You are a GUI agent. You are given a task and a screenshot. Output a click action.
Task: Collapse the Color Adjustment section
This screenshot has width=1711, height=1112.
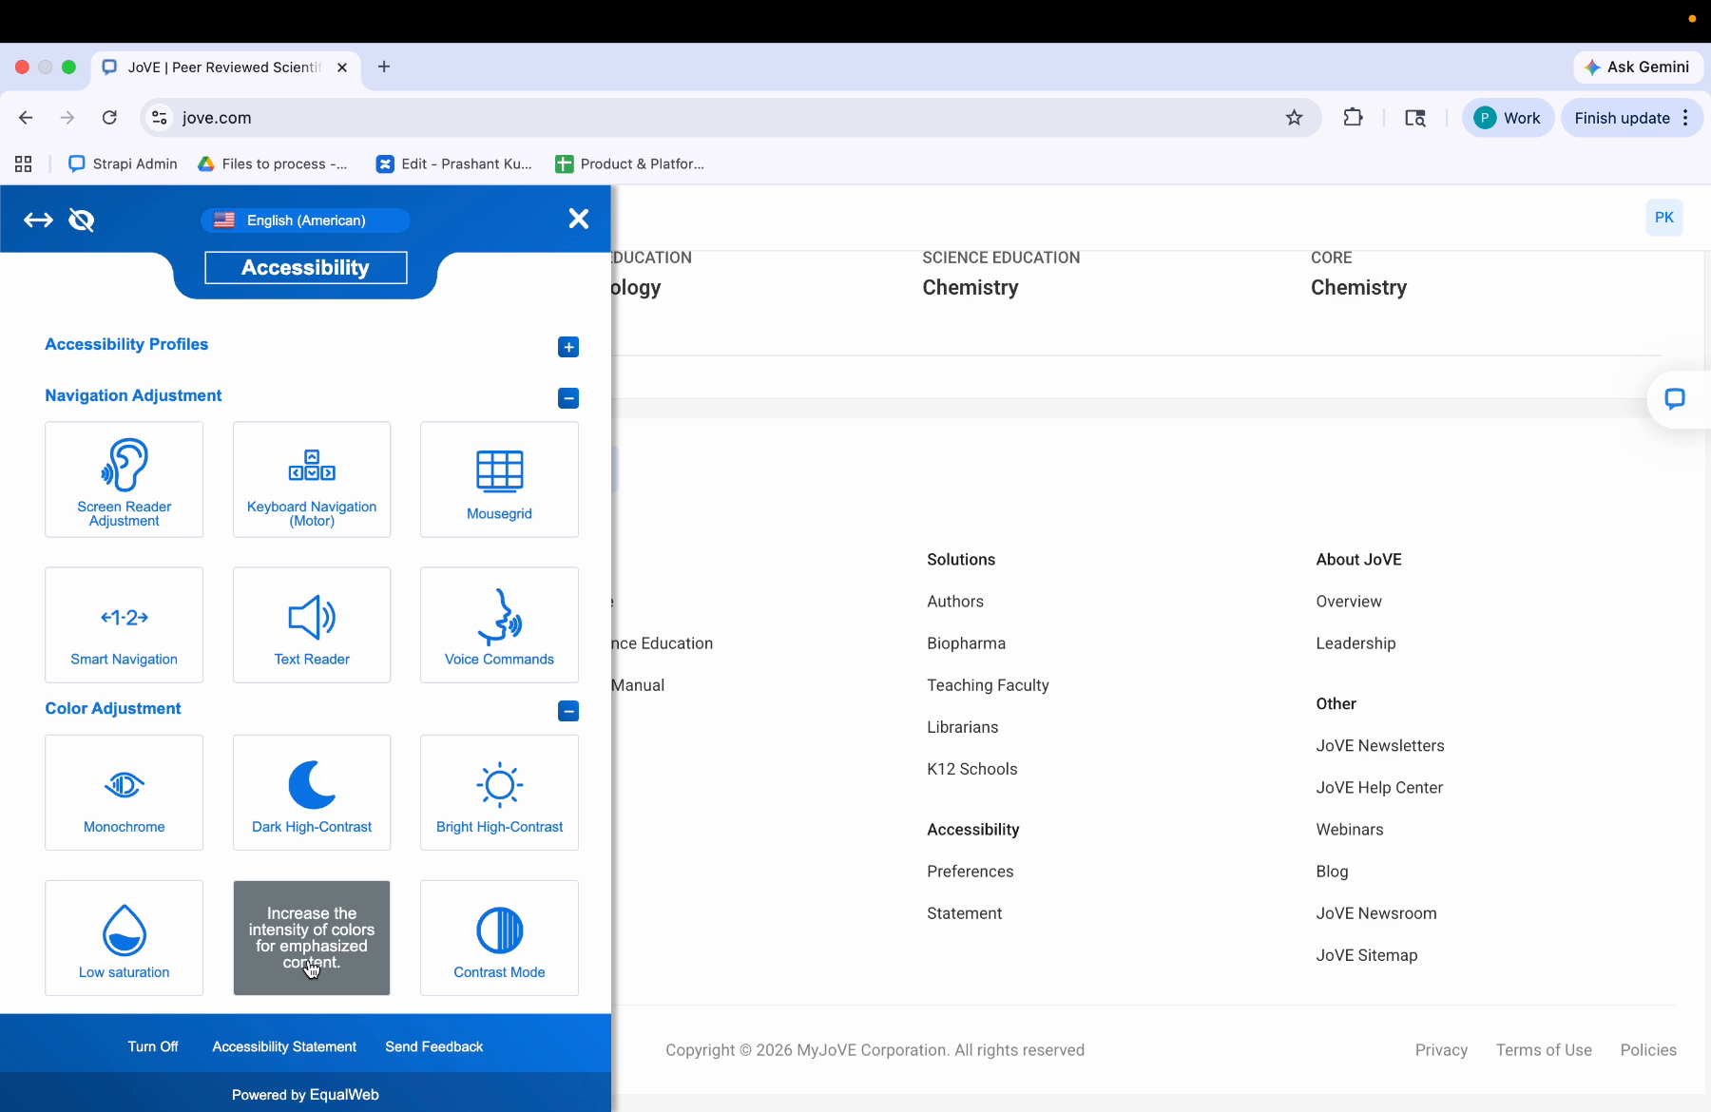point(568,711)
